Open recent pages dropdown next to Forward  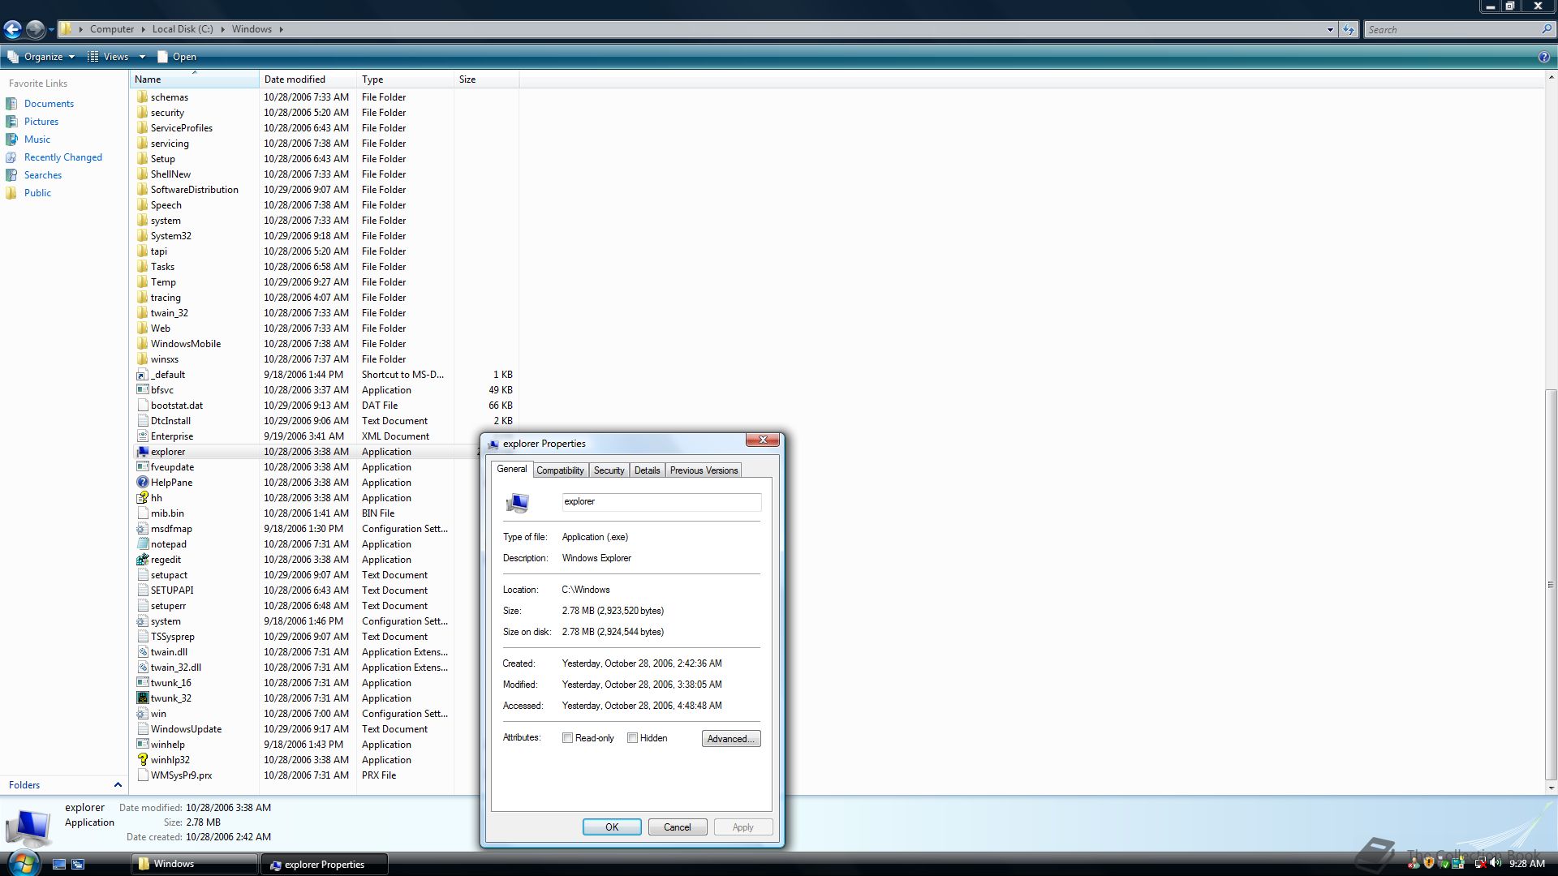[x=51, y=30]
